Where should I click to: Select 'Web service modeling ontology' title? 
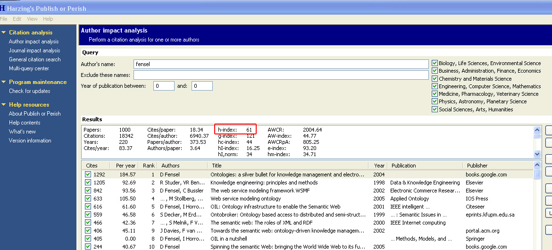(246, 199)
